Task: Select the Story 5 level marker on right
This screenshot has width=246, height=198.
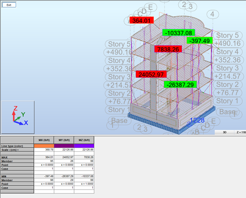Action: coord(227,35)
